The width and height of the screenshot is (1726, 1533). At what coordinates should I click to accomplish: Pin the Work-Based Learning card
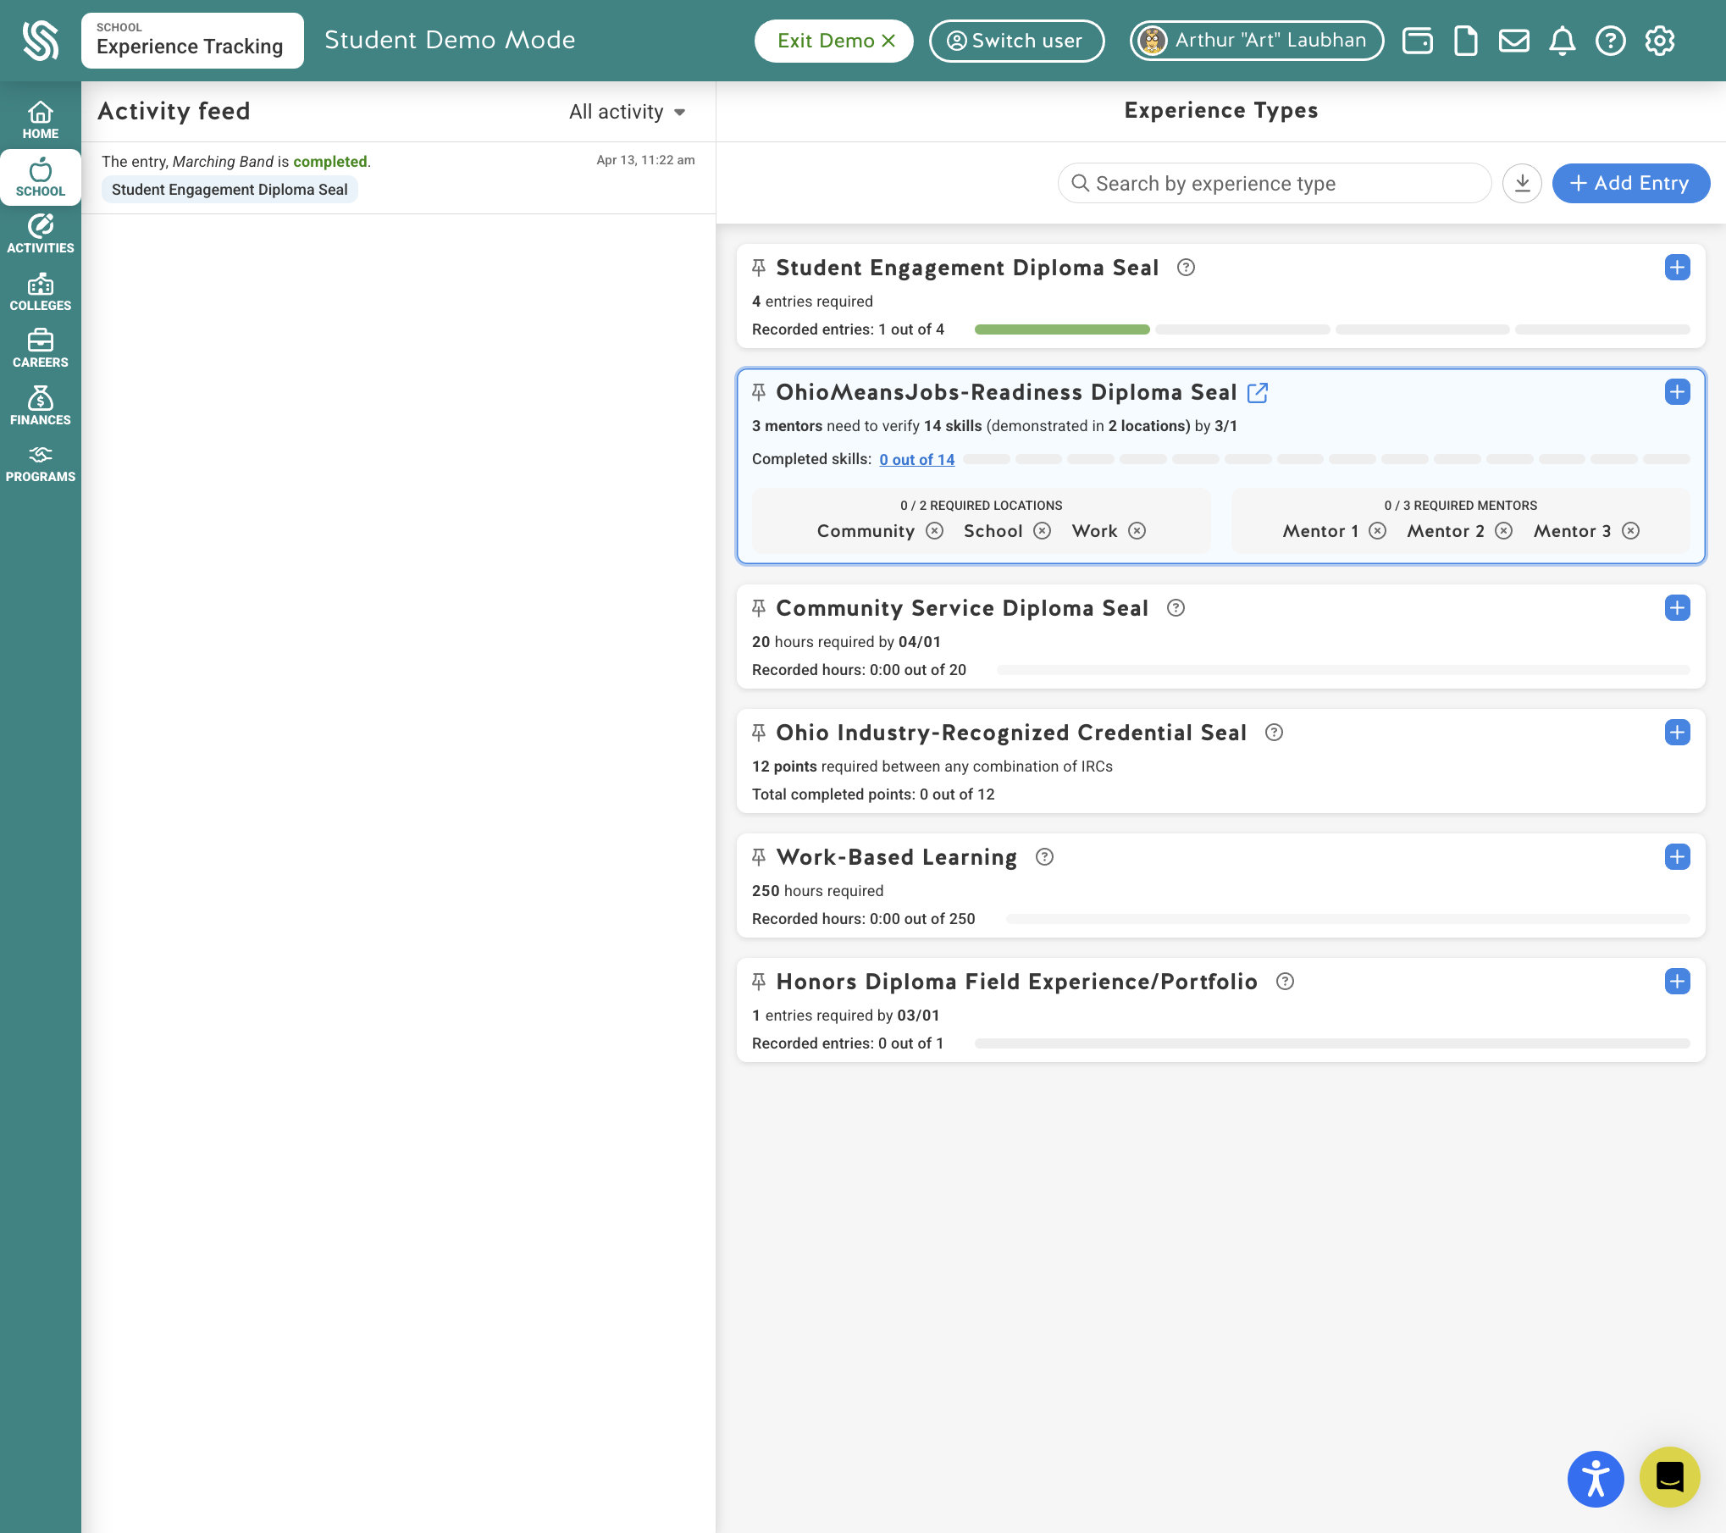tap(759, 857)
